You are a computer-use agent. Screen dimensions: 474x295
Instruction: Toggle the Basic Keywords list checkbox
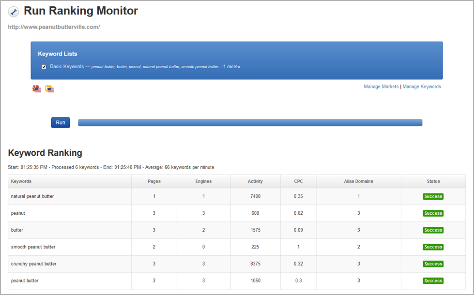(44, 67)
